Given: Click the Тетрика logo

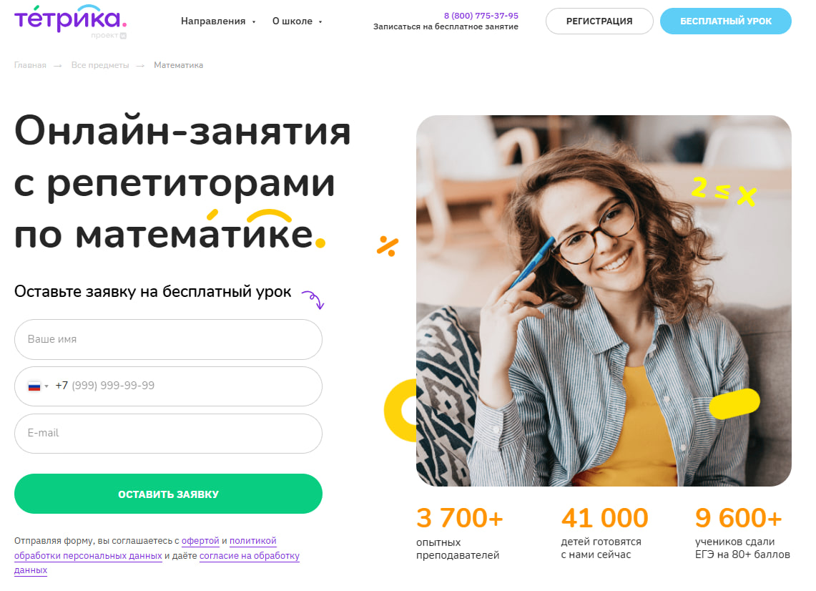Looking at the screenshot, I should (70, 18).
